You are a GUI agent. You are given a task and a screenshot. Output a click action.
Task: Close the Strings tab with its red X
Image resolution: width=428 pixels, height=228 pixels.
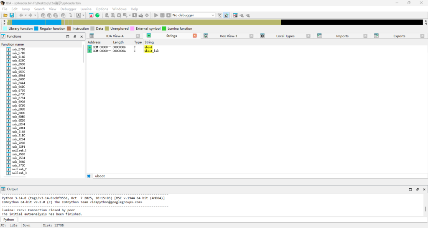pos(195,36)
